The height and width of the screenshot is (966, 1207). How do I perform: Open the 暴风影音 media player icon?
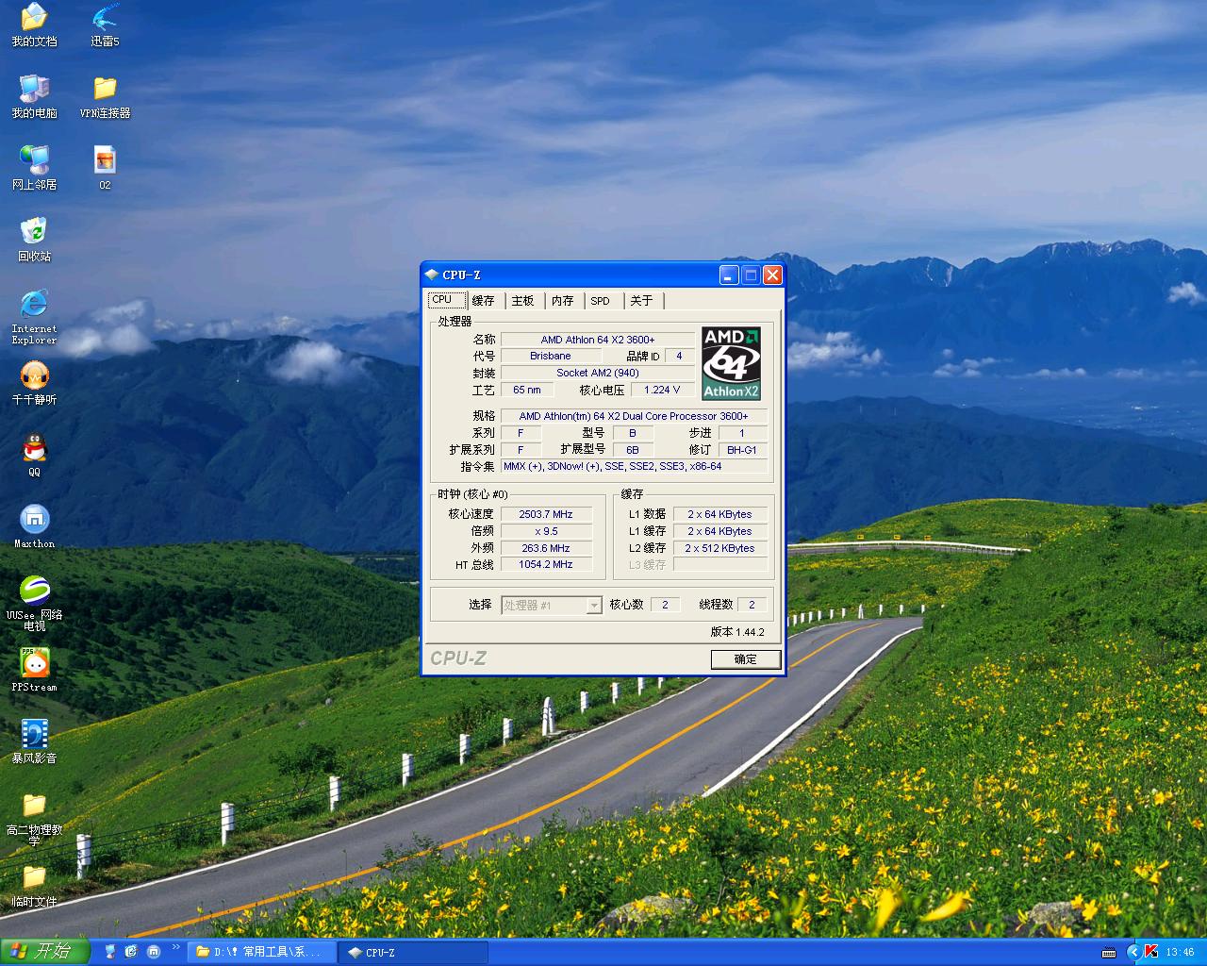tap(34, 735)
